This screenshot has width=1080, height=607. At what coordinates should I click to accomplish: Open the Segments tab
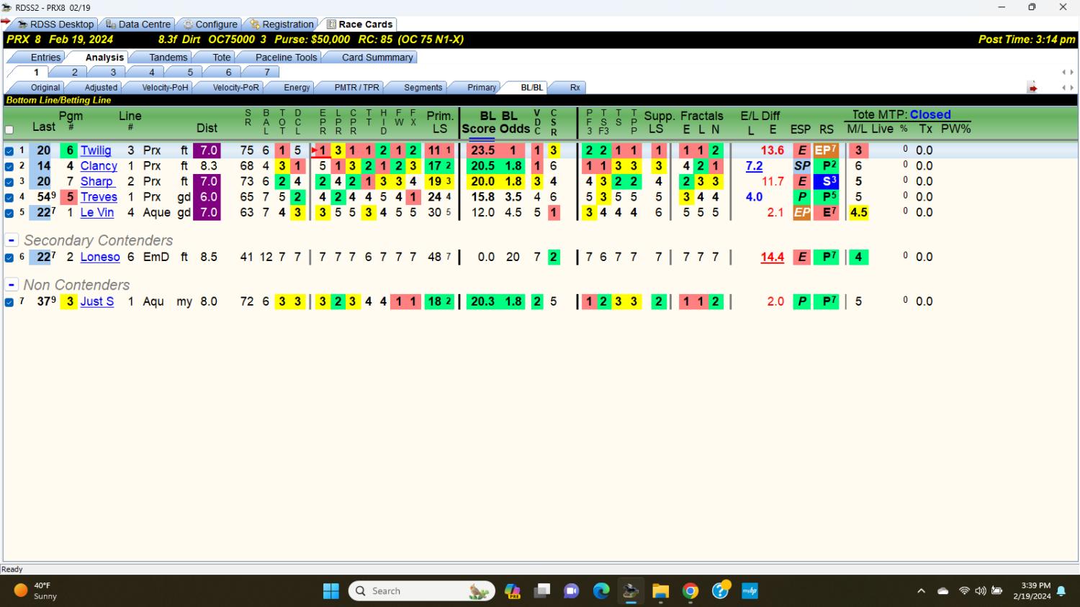pos(423,88)
